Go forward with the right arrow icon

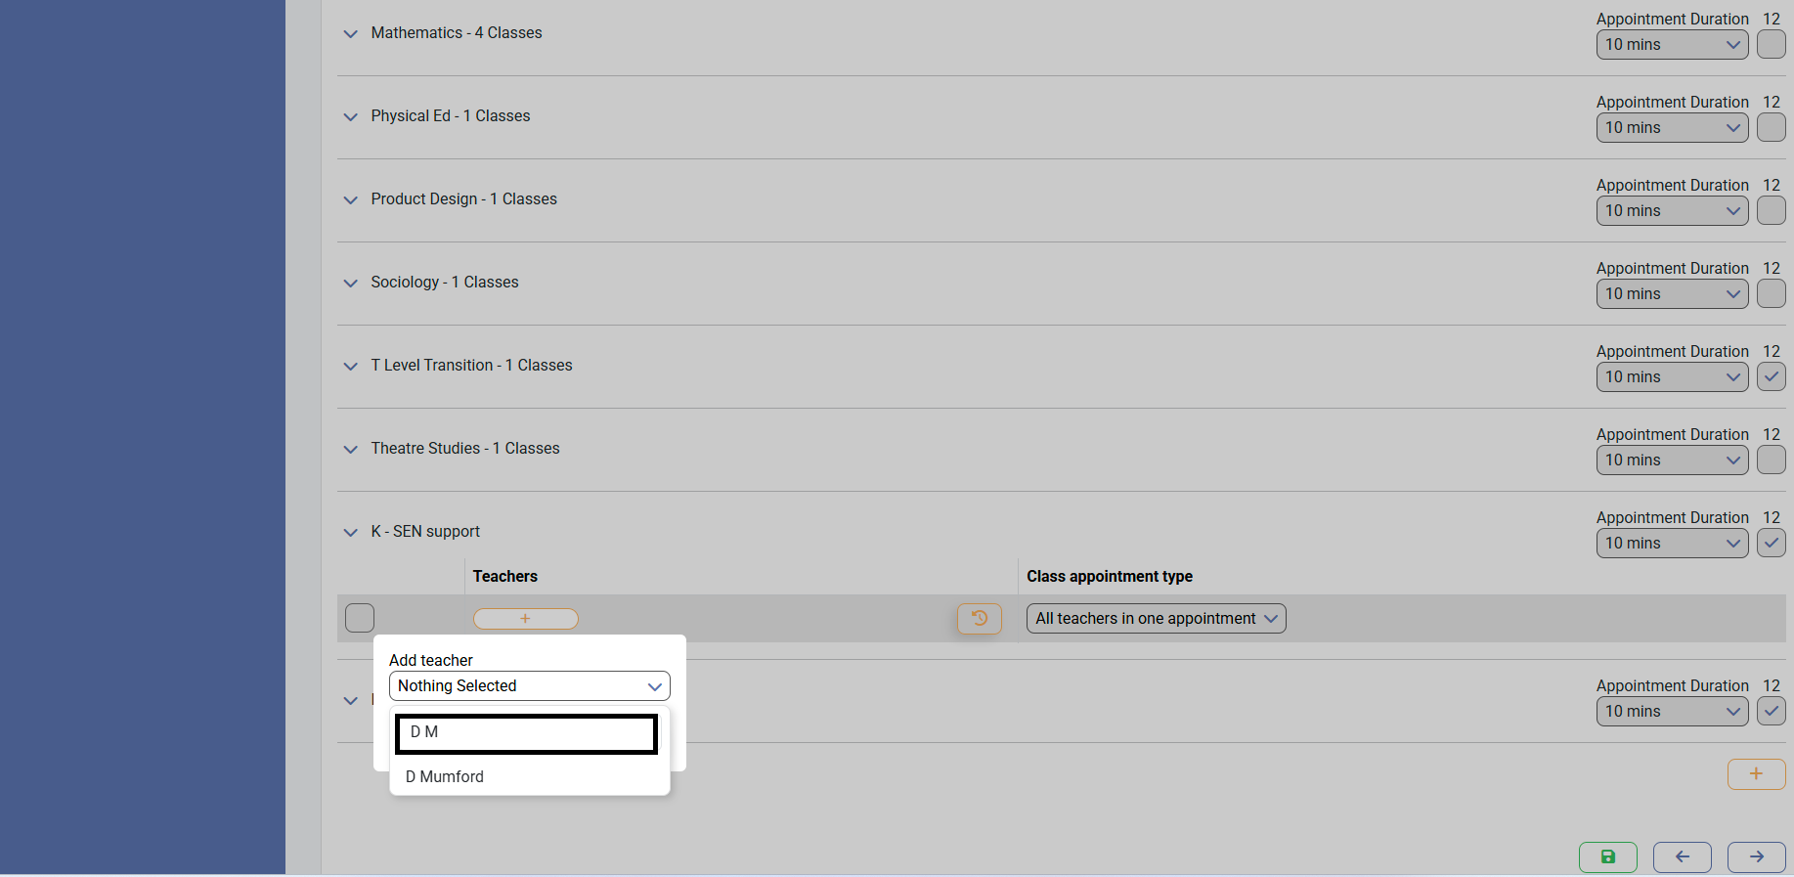[x=1756, y=856]
